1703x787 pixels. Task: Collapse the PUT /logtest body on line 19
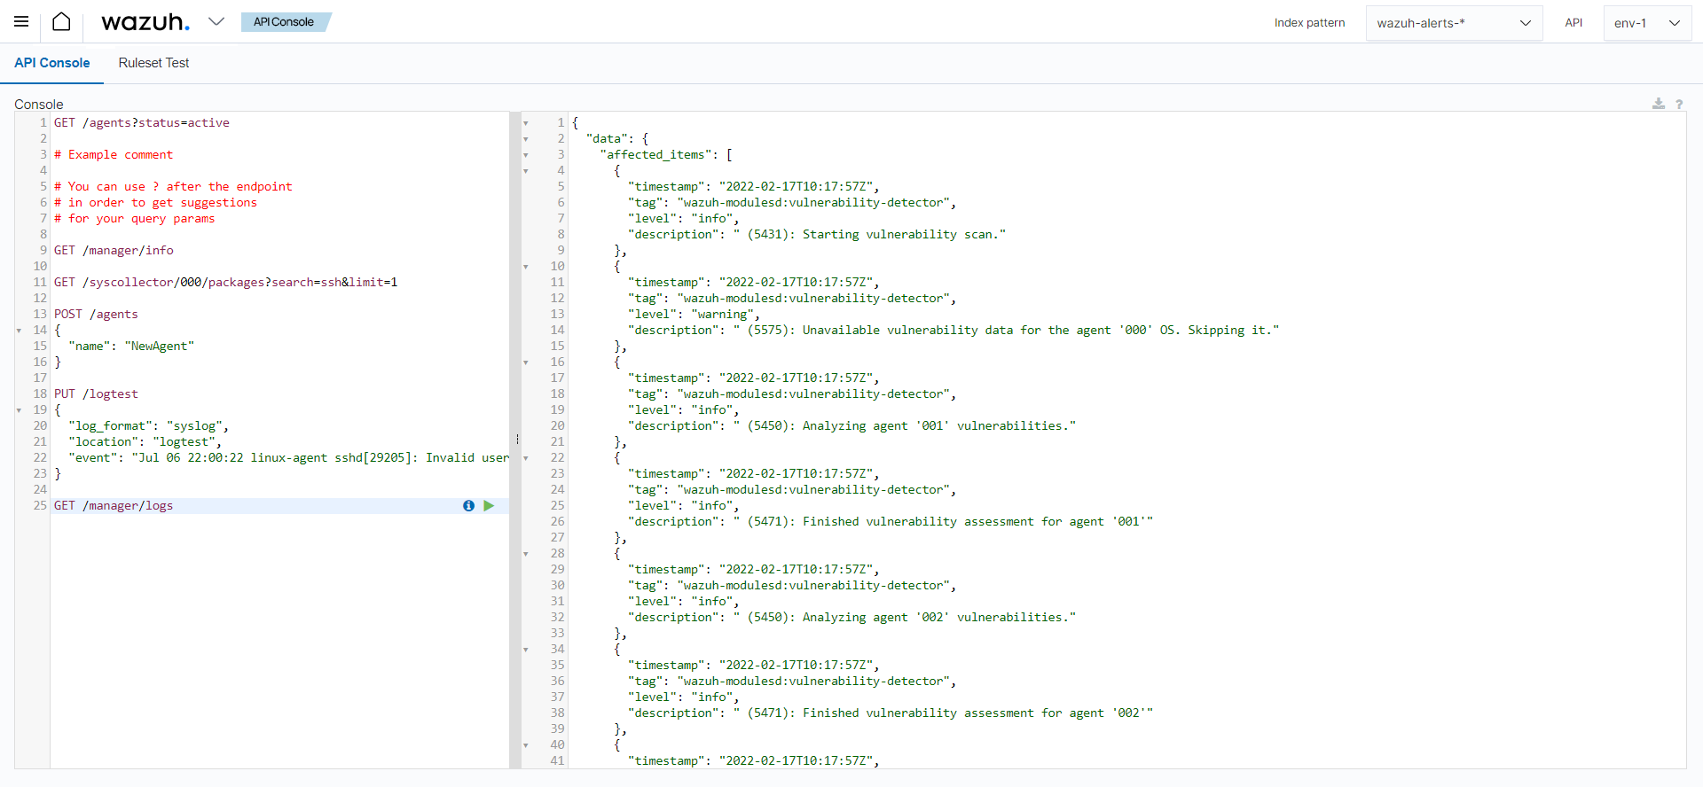pos(19,410)
